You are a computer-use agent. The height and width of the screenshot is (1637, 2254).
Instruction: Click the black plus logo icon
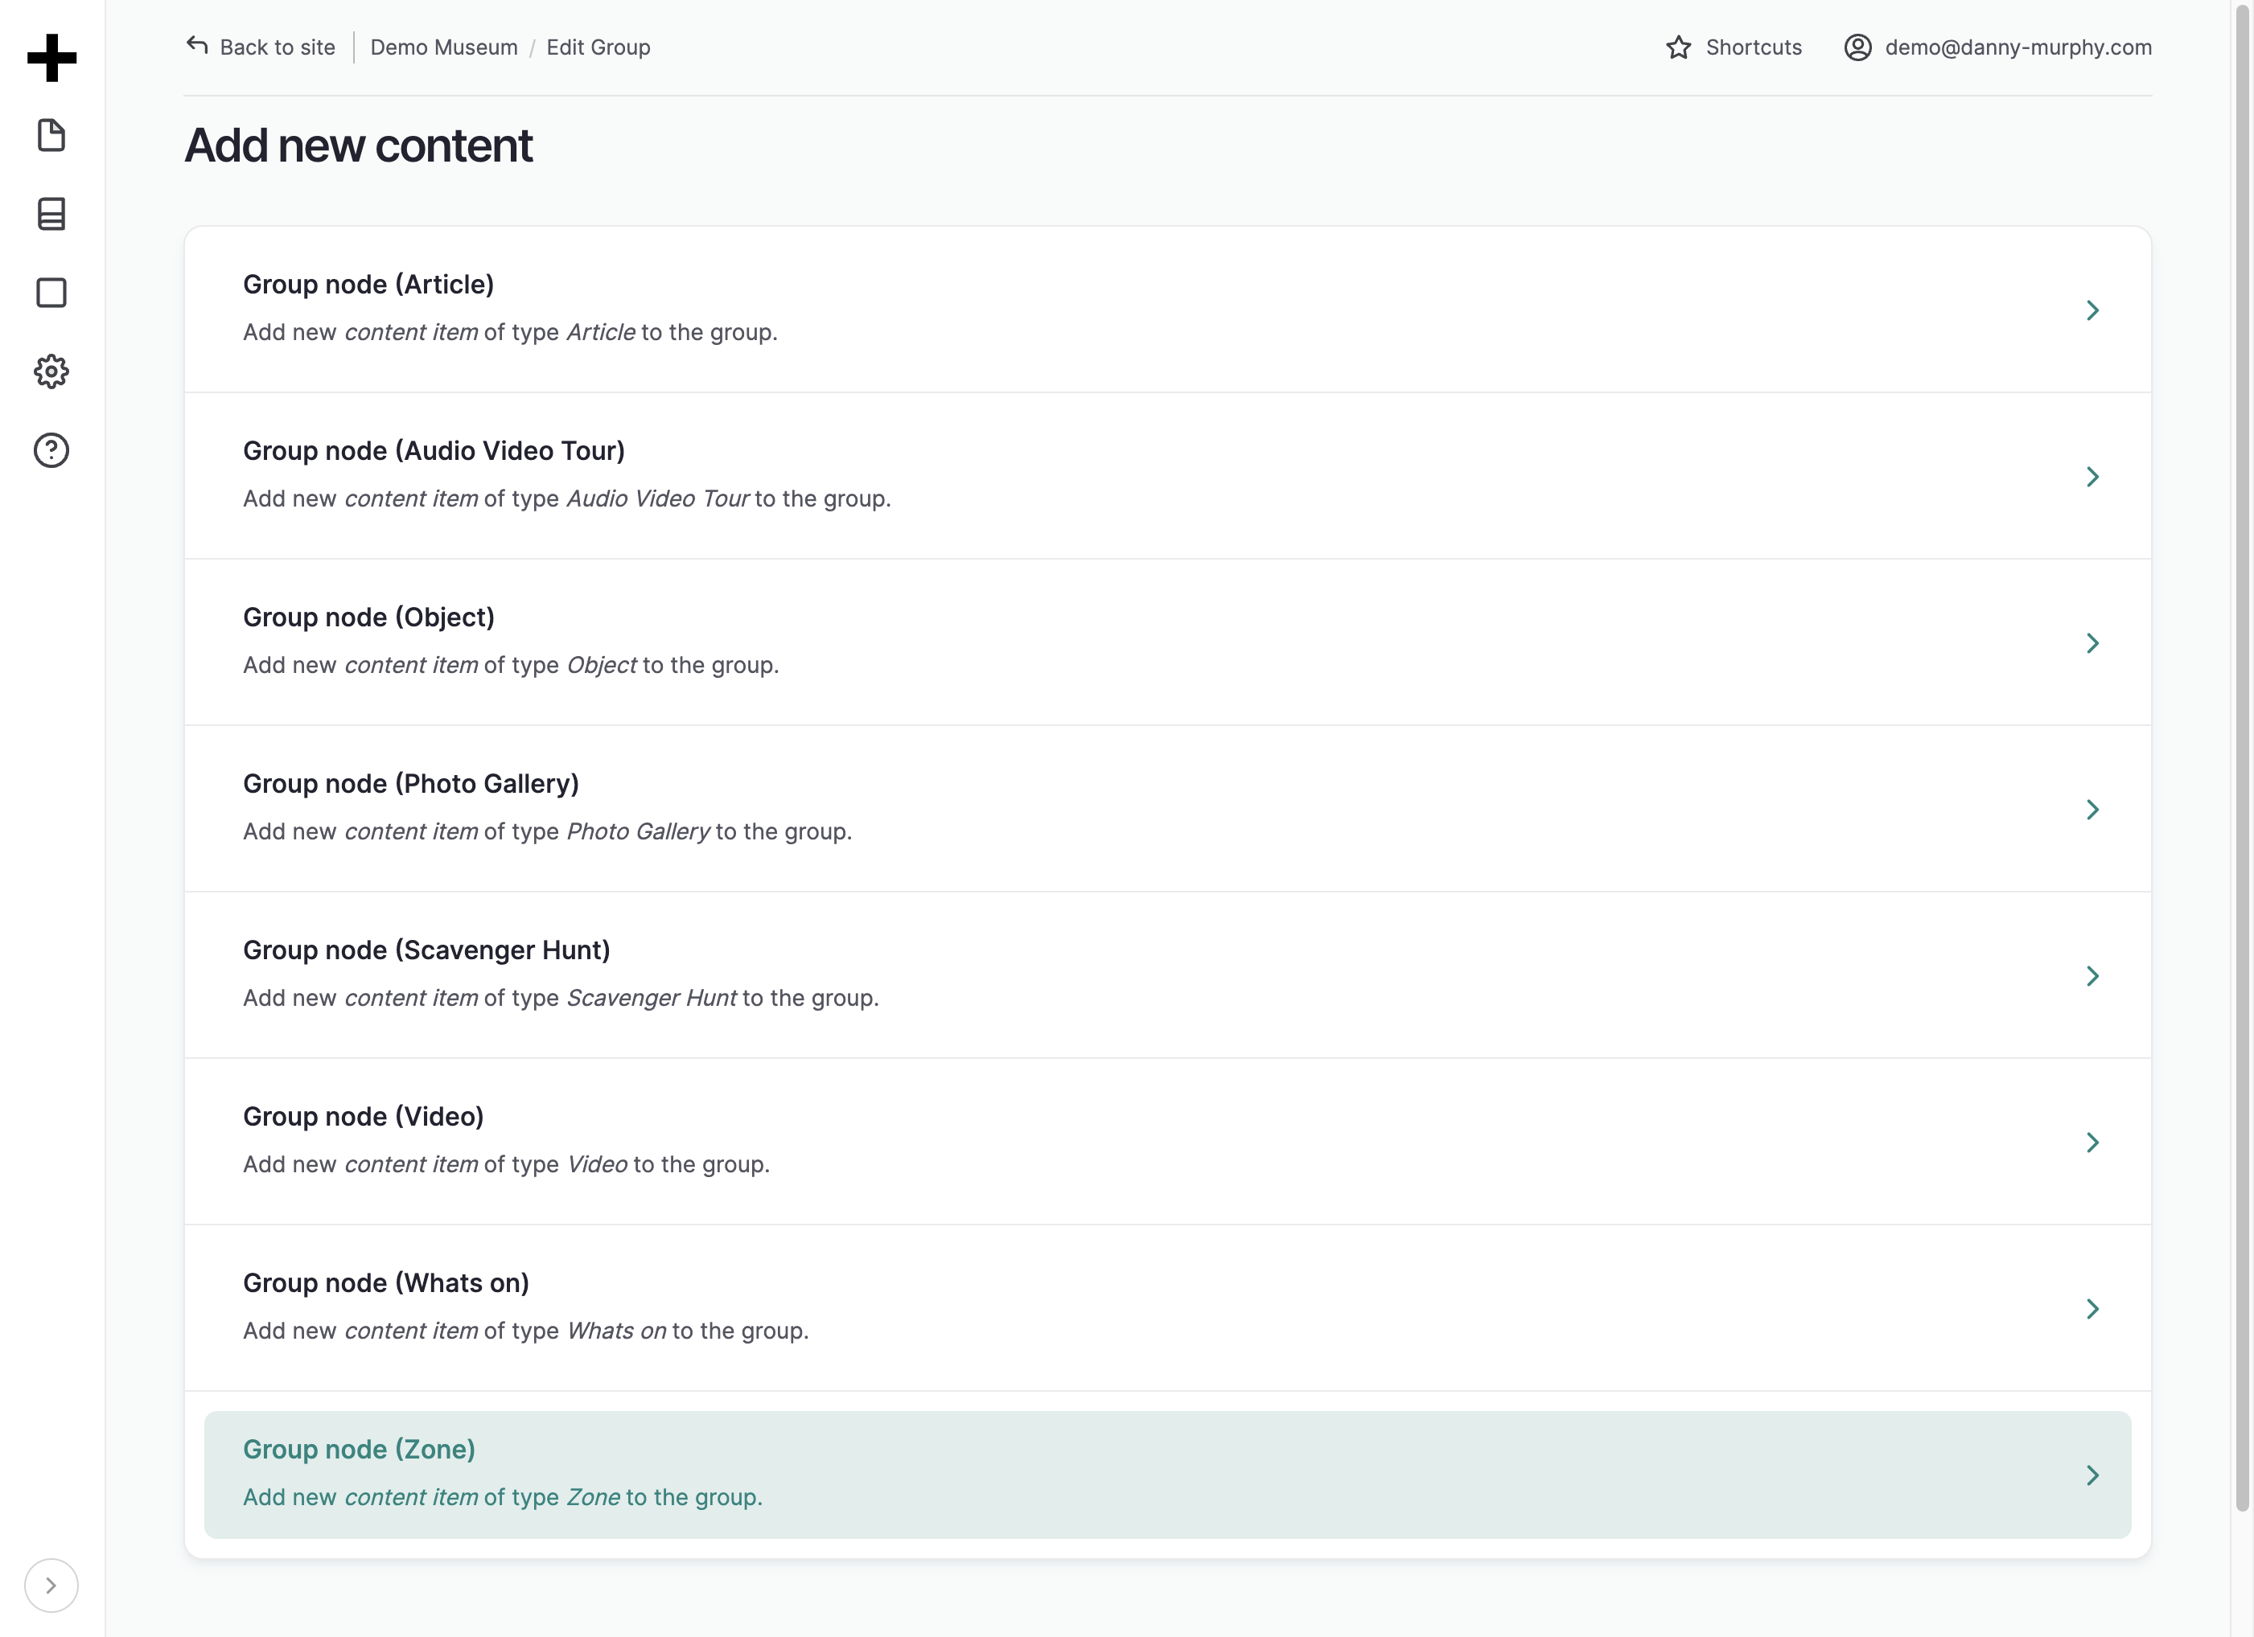pyautogui.click(x=51, y=58)
